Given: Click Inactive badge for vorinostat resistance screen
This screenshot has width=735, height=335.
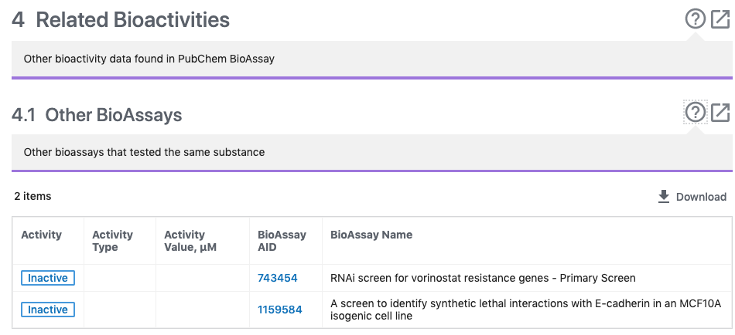Looking at the screenshot, I should (48, 278).
